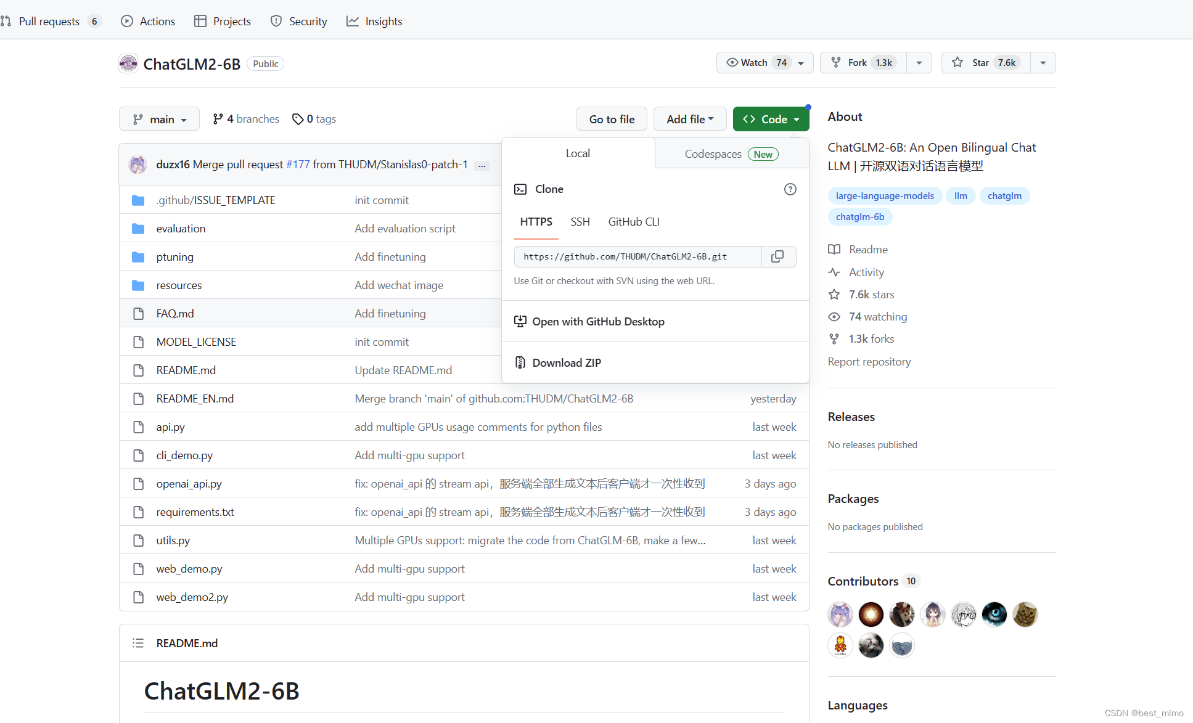
Task: Open the MODEL_LICENSE file
Action: pos(196,342)
